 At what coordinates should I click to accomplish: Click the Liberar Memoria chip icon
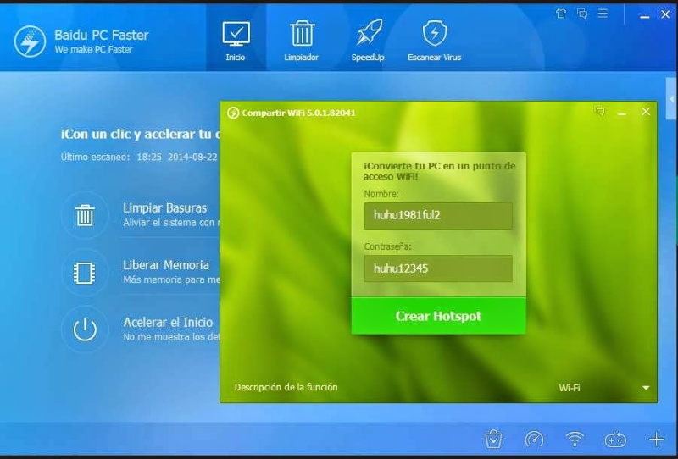pos(85,273)
